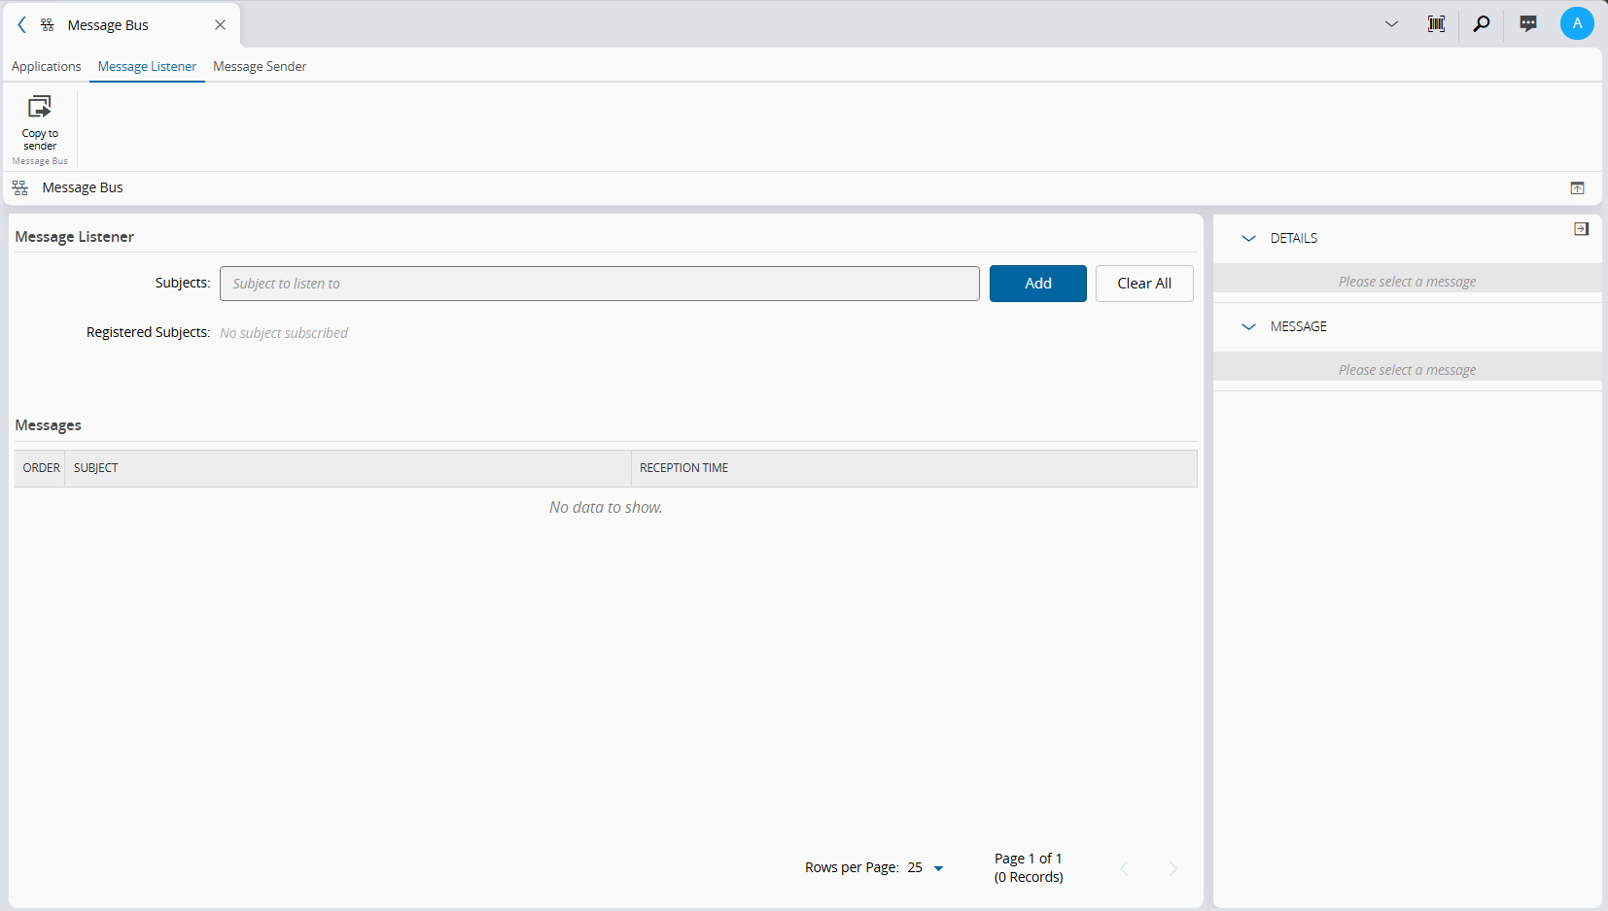Open the barcode scanner icon
The width and height of the screenshot is (1608, 911).
1436,24
